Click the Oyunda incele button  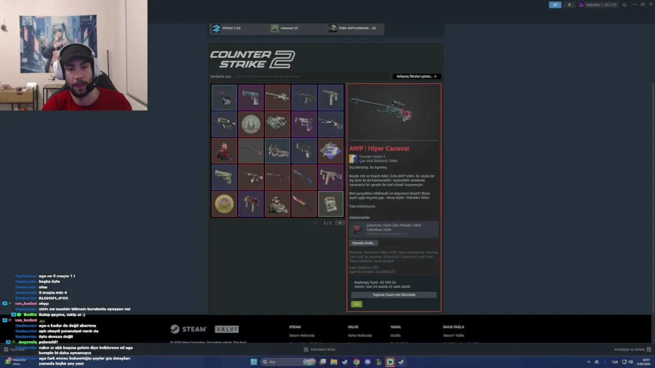(363, 243)
